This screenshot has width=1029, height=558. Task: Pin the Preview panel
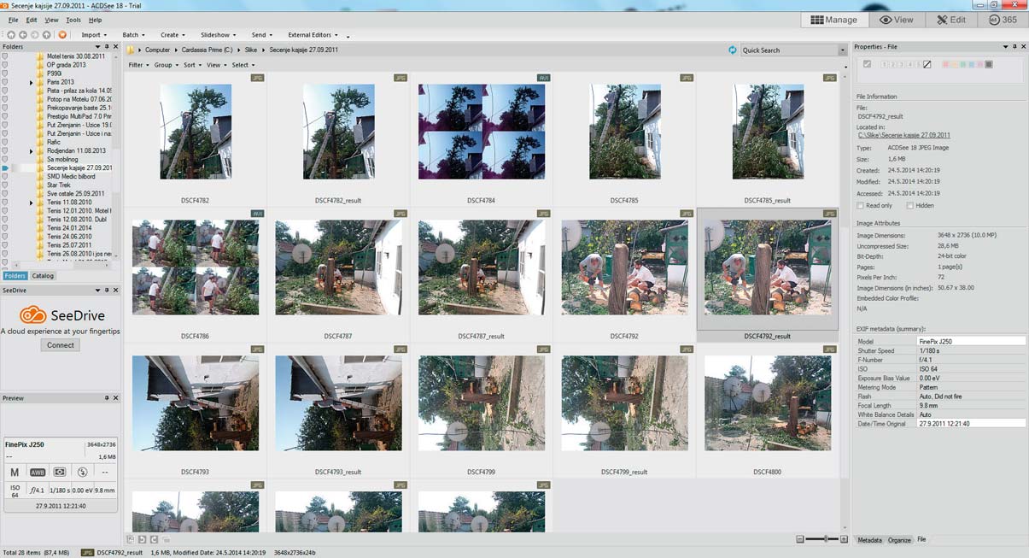point(107,398)
